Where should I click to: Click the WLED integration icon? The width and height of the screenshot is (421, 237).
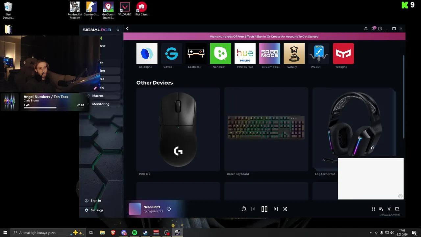click(318, 53)
